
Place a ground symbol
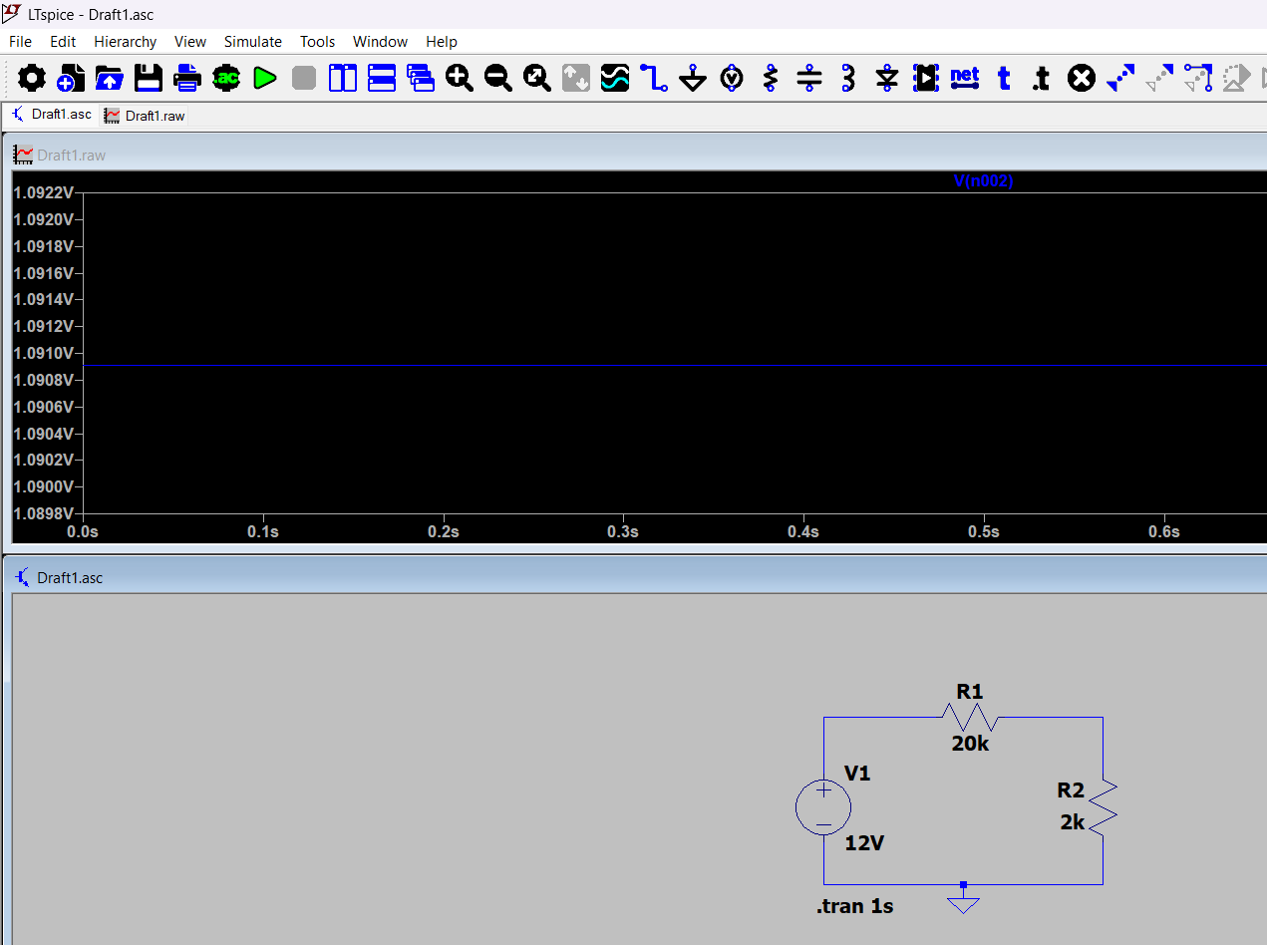[x=693, y=78]
